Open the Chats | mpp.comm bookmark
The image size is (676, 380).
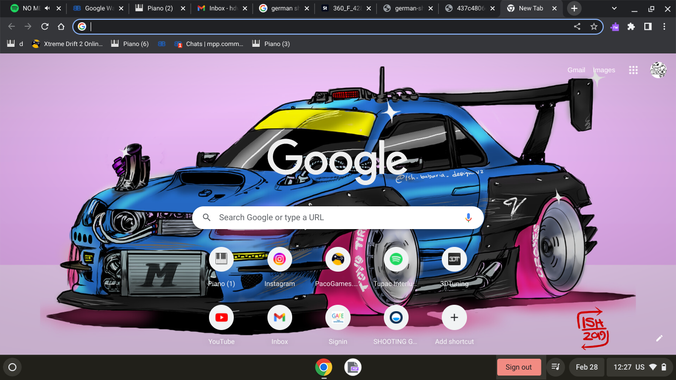pyautogui.click(x=208, y=44)
